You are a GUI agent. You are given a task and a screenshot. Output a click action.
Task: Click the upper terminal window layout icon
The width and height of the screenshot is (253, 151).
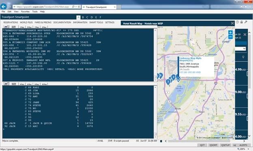click(6, 27)
